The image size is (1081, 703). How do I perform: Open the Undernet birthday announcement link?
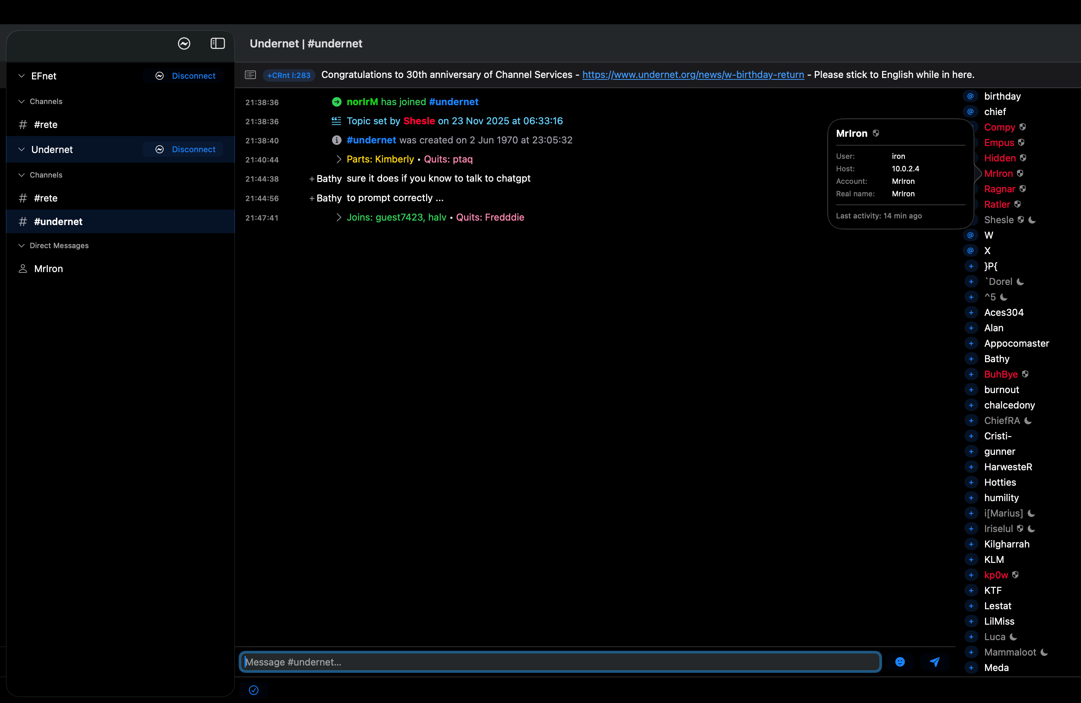click(x=693, y=75)
